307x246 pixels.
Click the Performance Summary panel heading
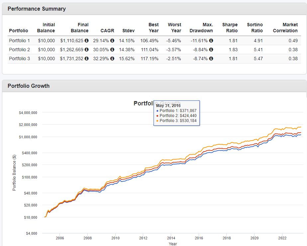click(37, 9)
